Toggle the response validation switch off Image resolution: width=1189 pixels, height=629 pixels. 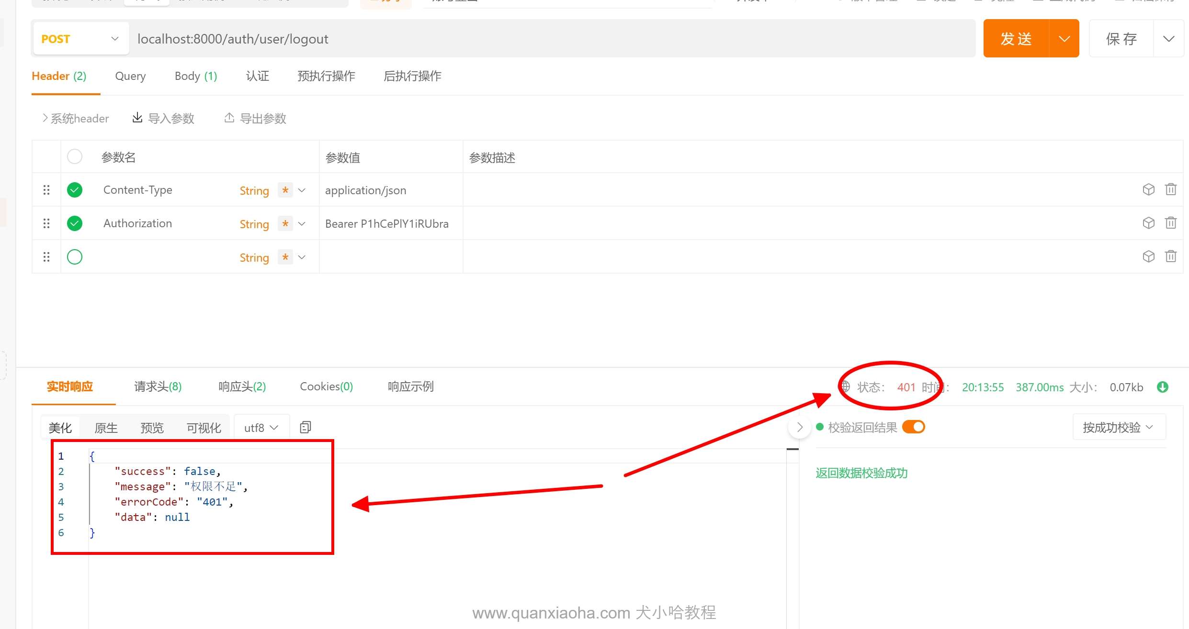[x=913, y=427]
